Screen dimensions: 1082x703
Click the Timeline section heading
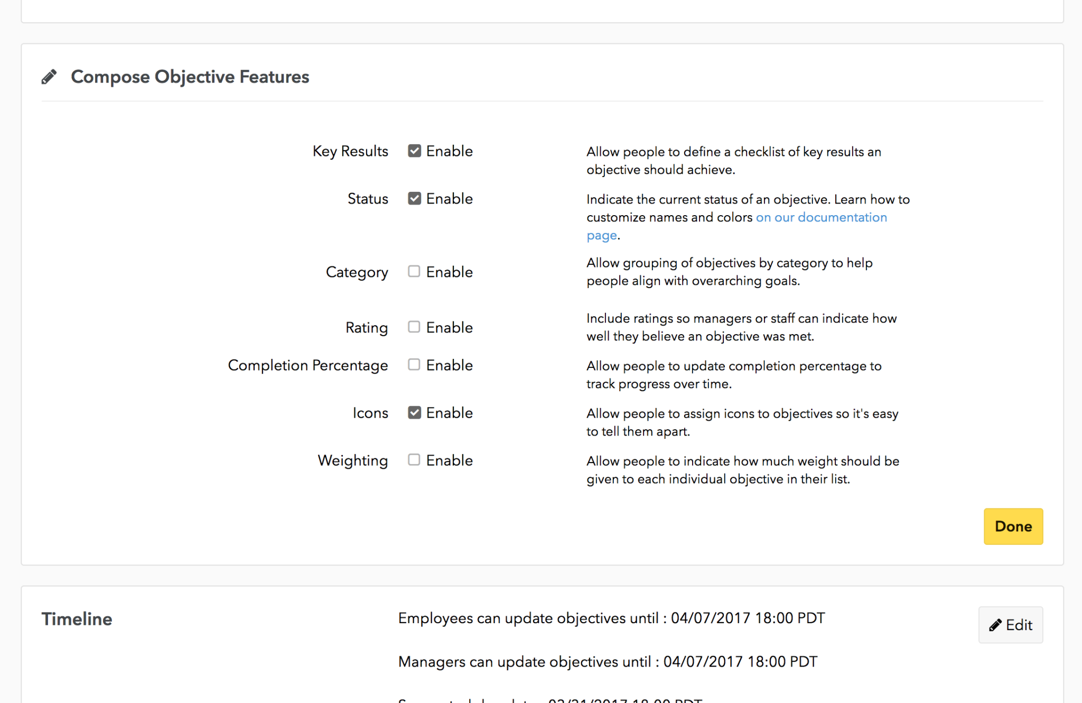(77, 619)
